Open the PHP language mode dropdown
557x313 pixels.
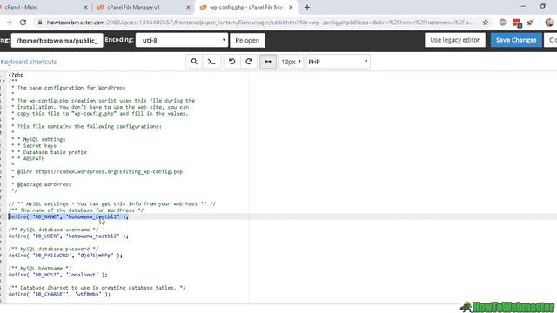coord(338,62)
